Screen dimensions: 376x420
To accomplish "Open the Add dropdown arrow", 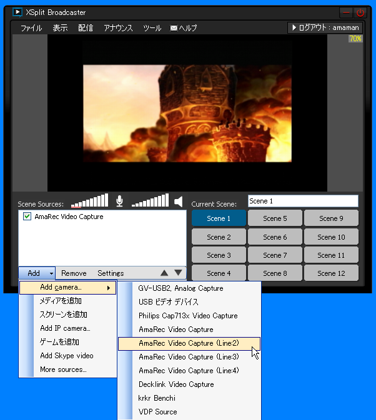I will 51,273.
